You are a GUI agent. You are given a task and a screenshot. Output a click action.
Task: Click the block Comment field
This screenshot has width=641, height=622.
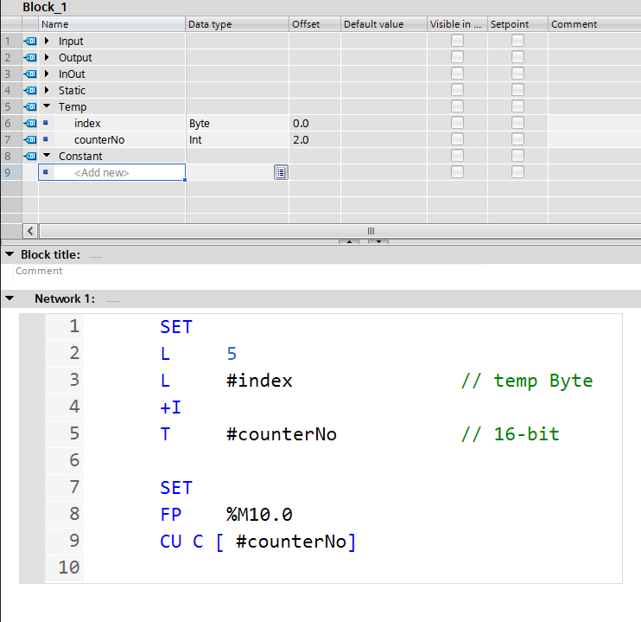40,271
